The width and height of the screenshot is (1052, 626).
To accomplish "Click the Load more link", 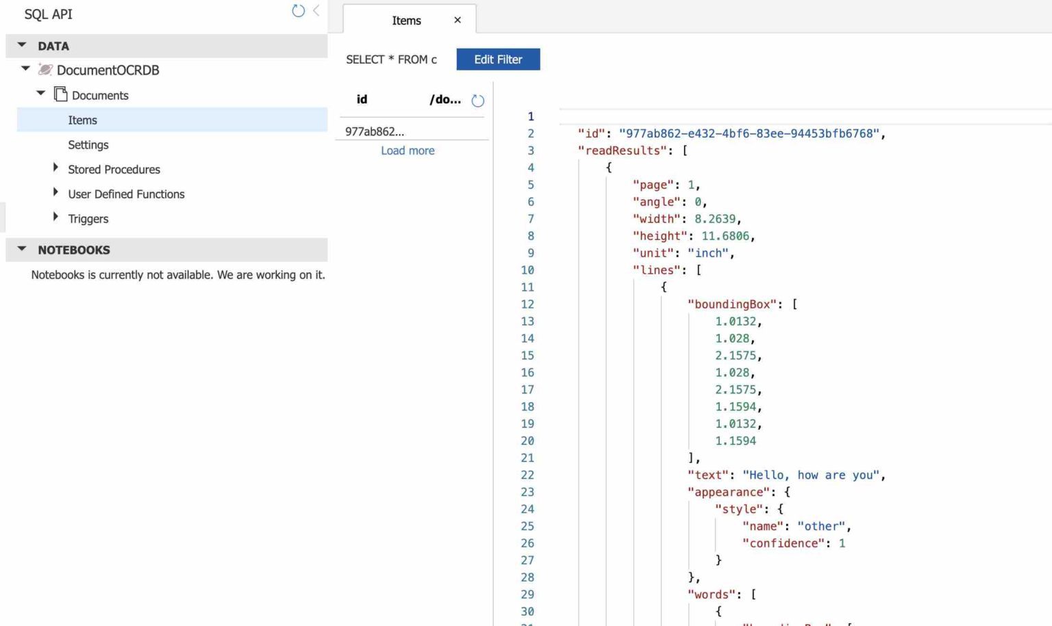I will pos(408,151).
